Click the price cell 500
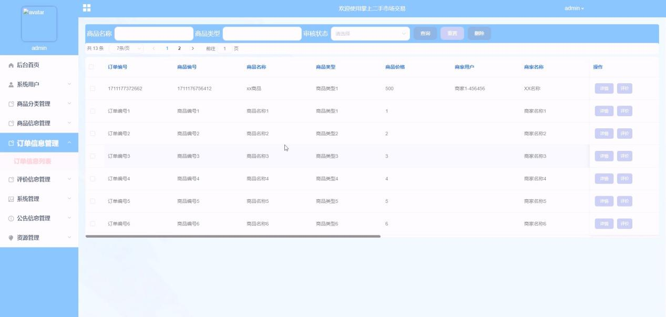666x317 pixels. click(390, 89)
